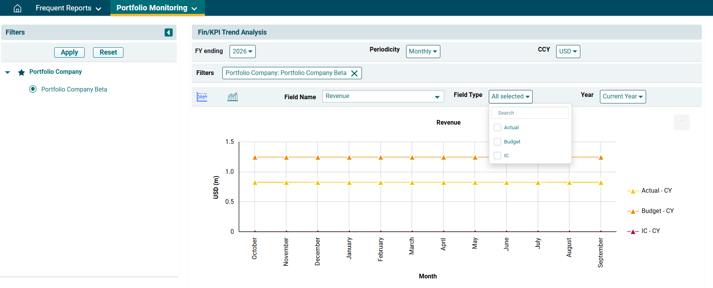Screen dimensions: 713x288
Task: Open the Frequent Reports menu
Action: click(x=68, y=8)
